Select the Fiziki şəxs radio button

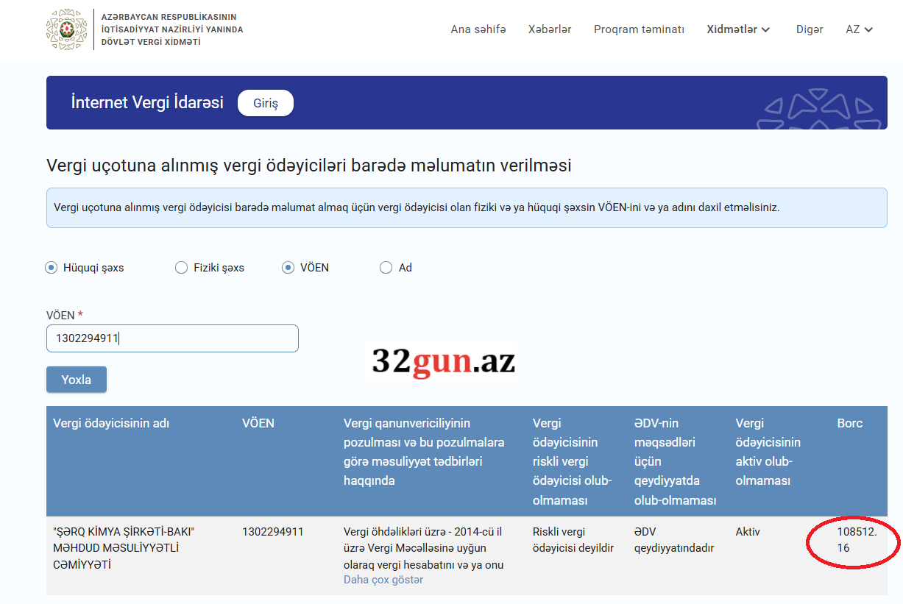coord(181,268)
